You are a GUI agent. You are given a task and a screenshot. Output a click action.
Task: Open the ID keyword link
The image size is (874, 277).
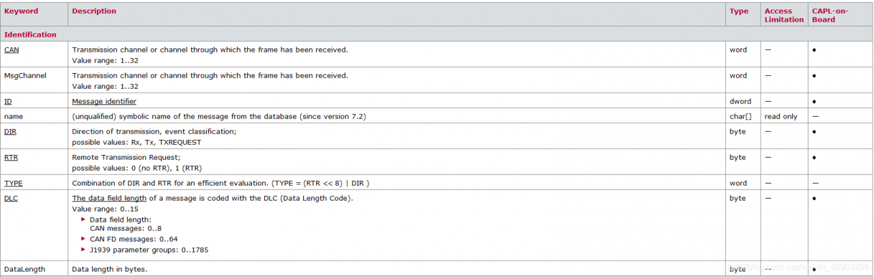click(8, 102)
